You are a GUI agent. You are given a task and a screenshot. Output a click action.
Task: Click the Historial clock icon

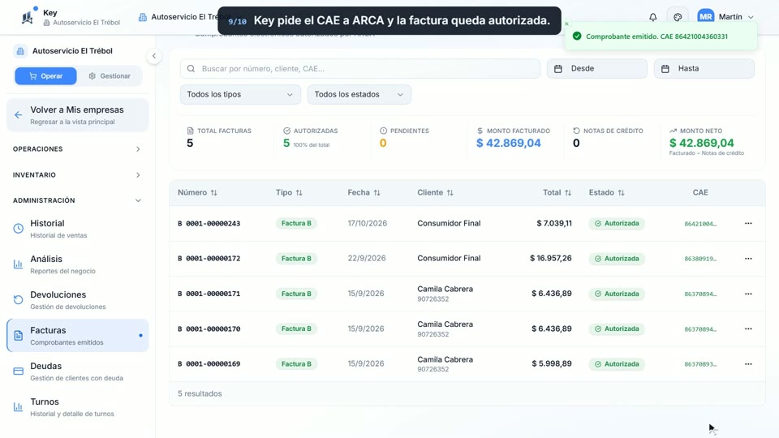(x=19, y=229)
